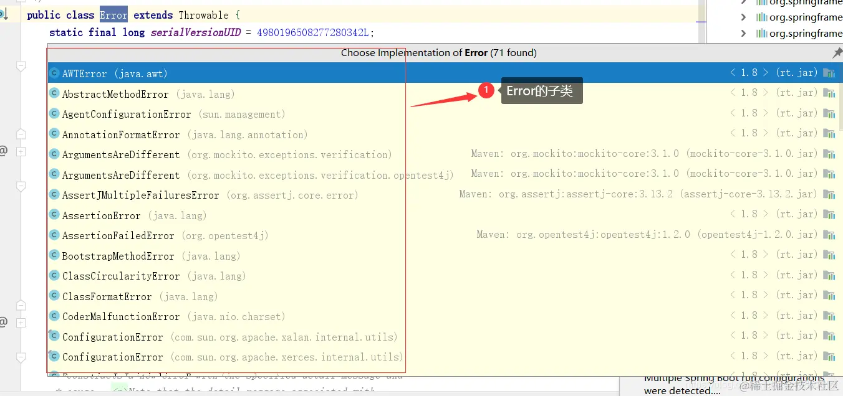Click the class icon beside AgentConfigurationError
The height and width of the screenshot is (396, 843).
pos(54,114)
